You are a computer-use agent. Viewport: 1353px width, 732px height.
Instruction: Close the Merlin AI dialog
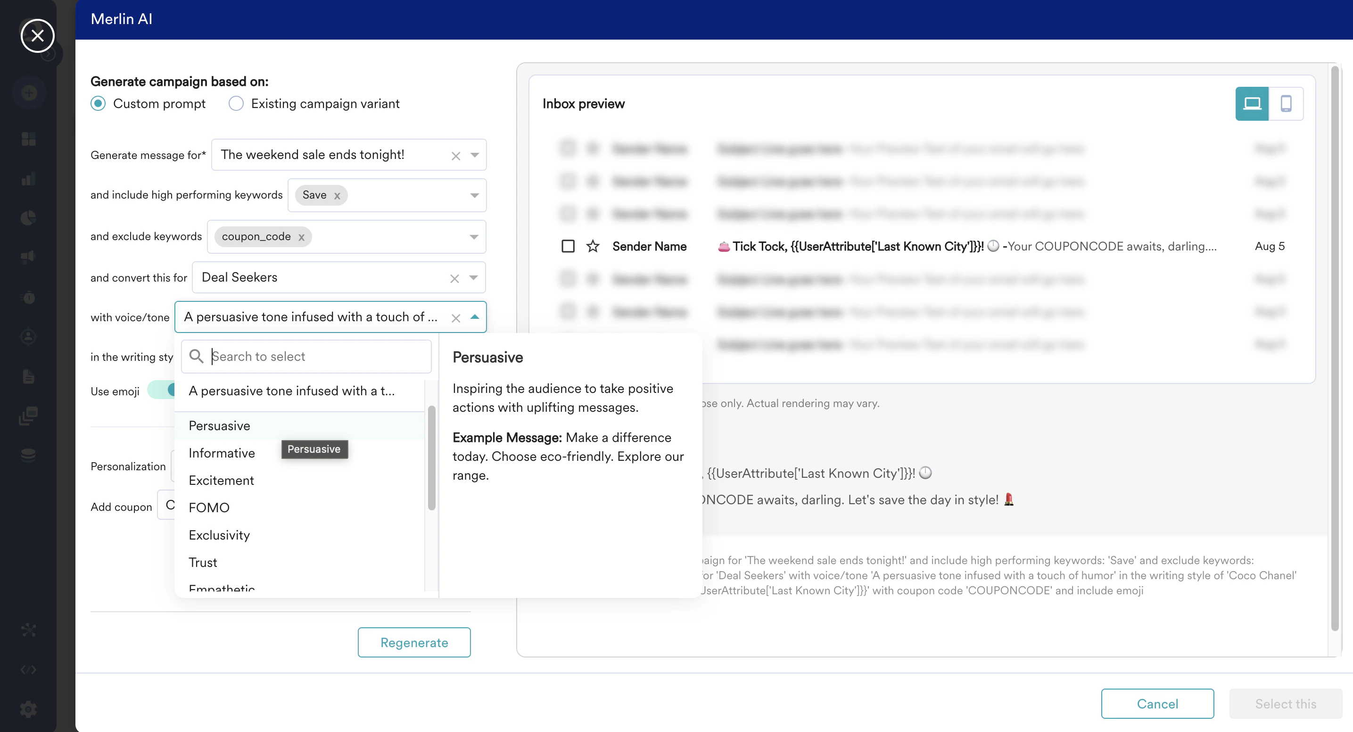(x=37, y=36)
